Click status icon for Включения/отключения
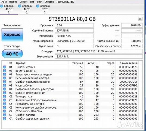The width and height of the screenshot is (146, 131). [4, 93]
